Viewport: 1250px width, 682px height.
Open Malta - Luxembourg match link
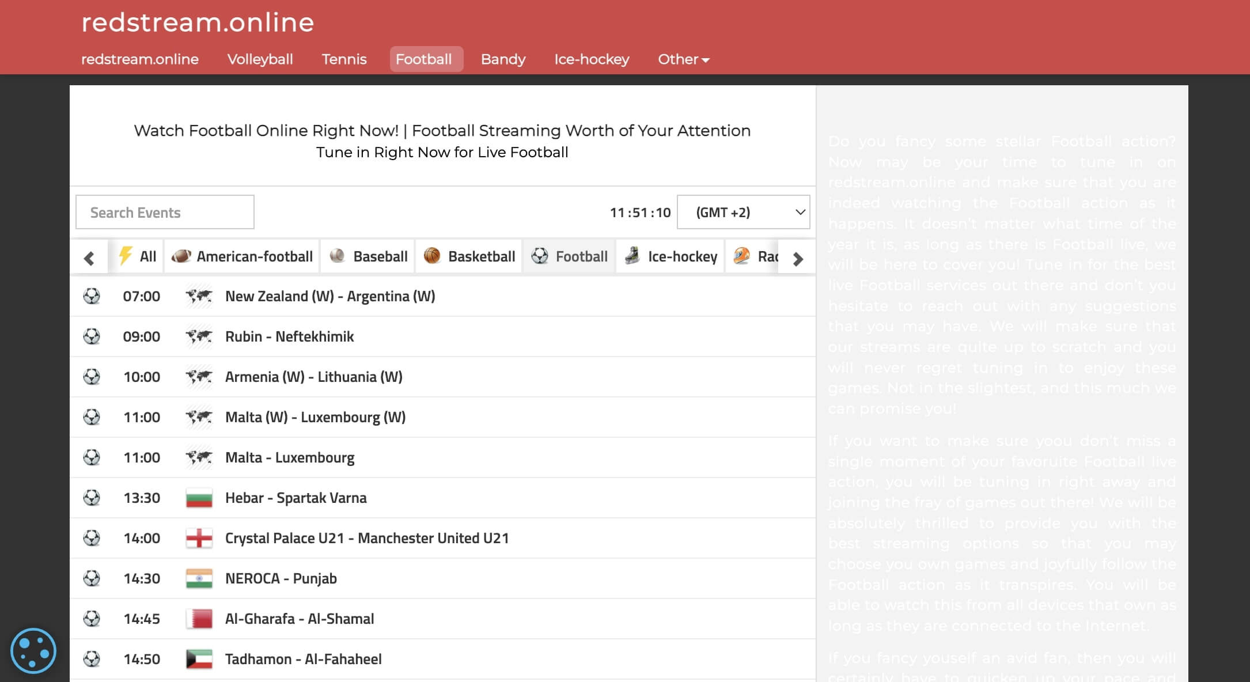click(x=289, y=457)
